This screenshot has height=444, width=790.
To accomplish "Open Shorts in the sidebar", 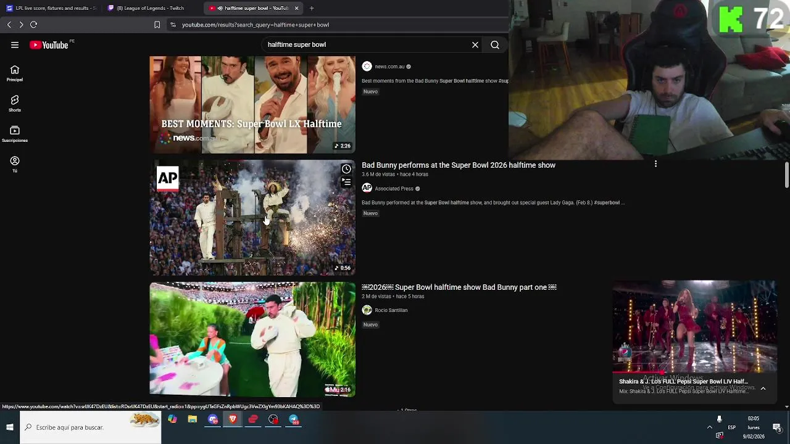I will coord(15,104).
